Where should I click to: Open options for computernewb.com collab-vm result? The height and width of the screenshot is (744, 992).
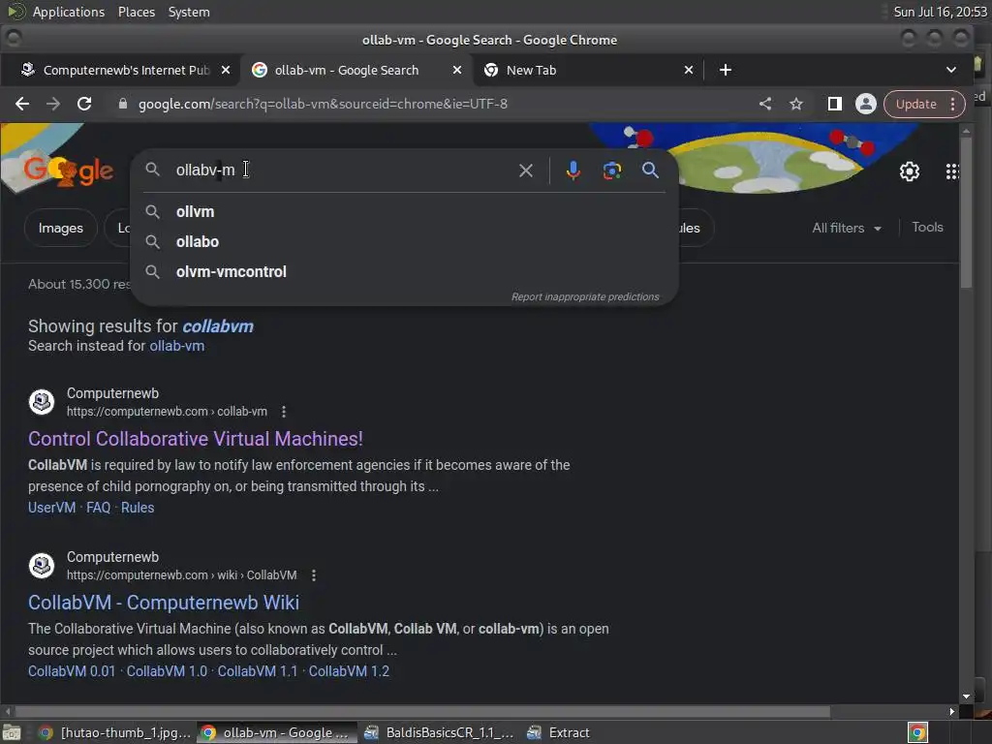[284, 412]
